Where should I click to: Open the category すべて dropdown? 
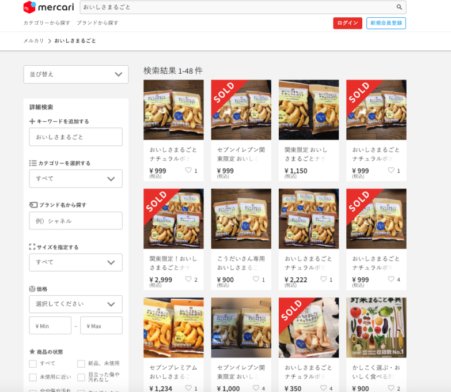[x=75, y=179]
